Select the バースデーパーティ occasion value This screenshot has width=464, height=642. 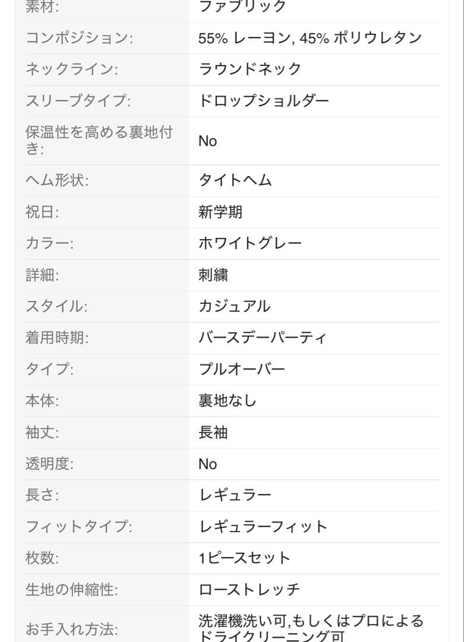[262, 338]
